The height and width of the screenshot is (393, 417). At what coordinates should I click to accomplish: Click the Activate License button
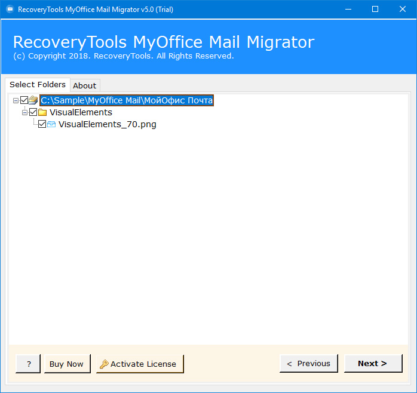(140, 364)
